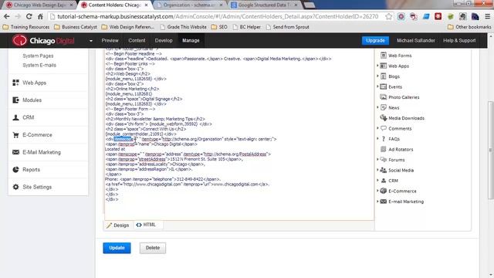Open the Business Catalyst bookmark folder
Image resolution: width=494 pixels, height=278 pixels.
[76, 27]
